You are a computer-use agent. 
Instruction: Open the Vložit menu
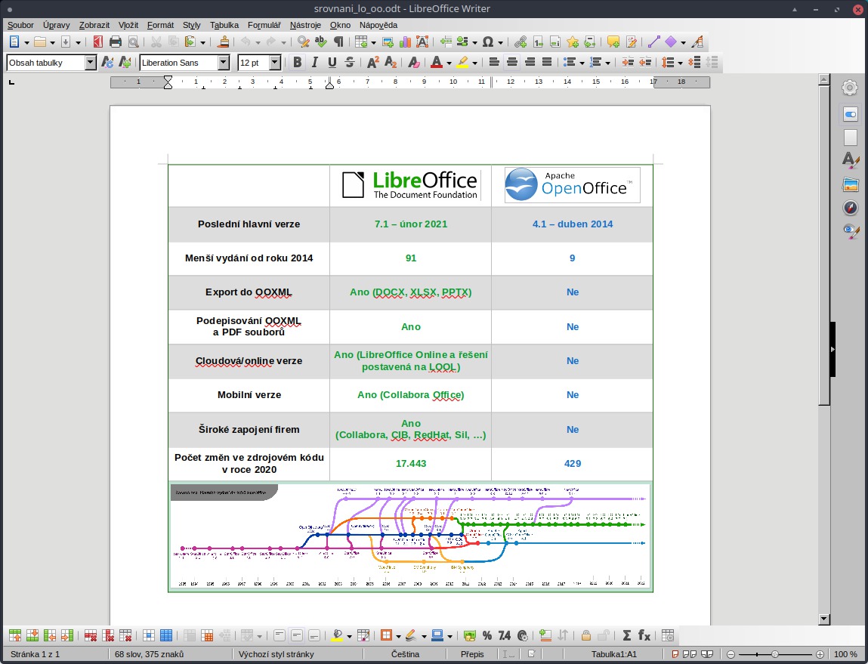tap(128, 25)
